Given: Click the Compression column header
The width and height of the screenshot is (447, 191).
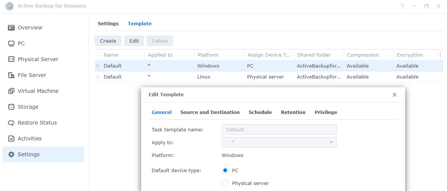Looking at the screenshot, I should pos(369,55).
